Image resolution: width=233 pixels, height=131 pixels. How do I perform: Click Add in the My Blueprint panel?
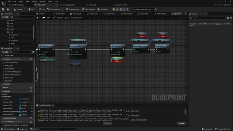pos(5,52)
